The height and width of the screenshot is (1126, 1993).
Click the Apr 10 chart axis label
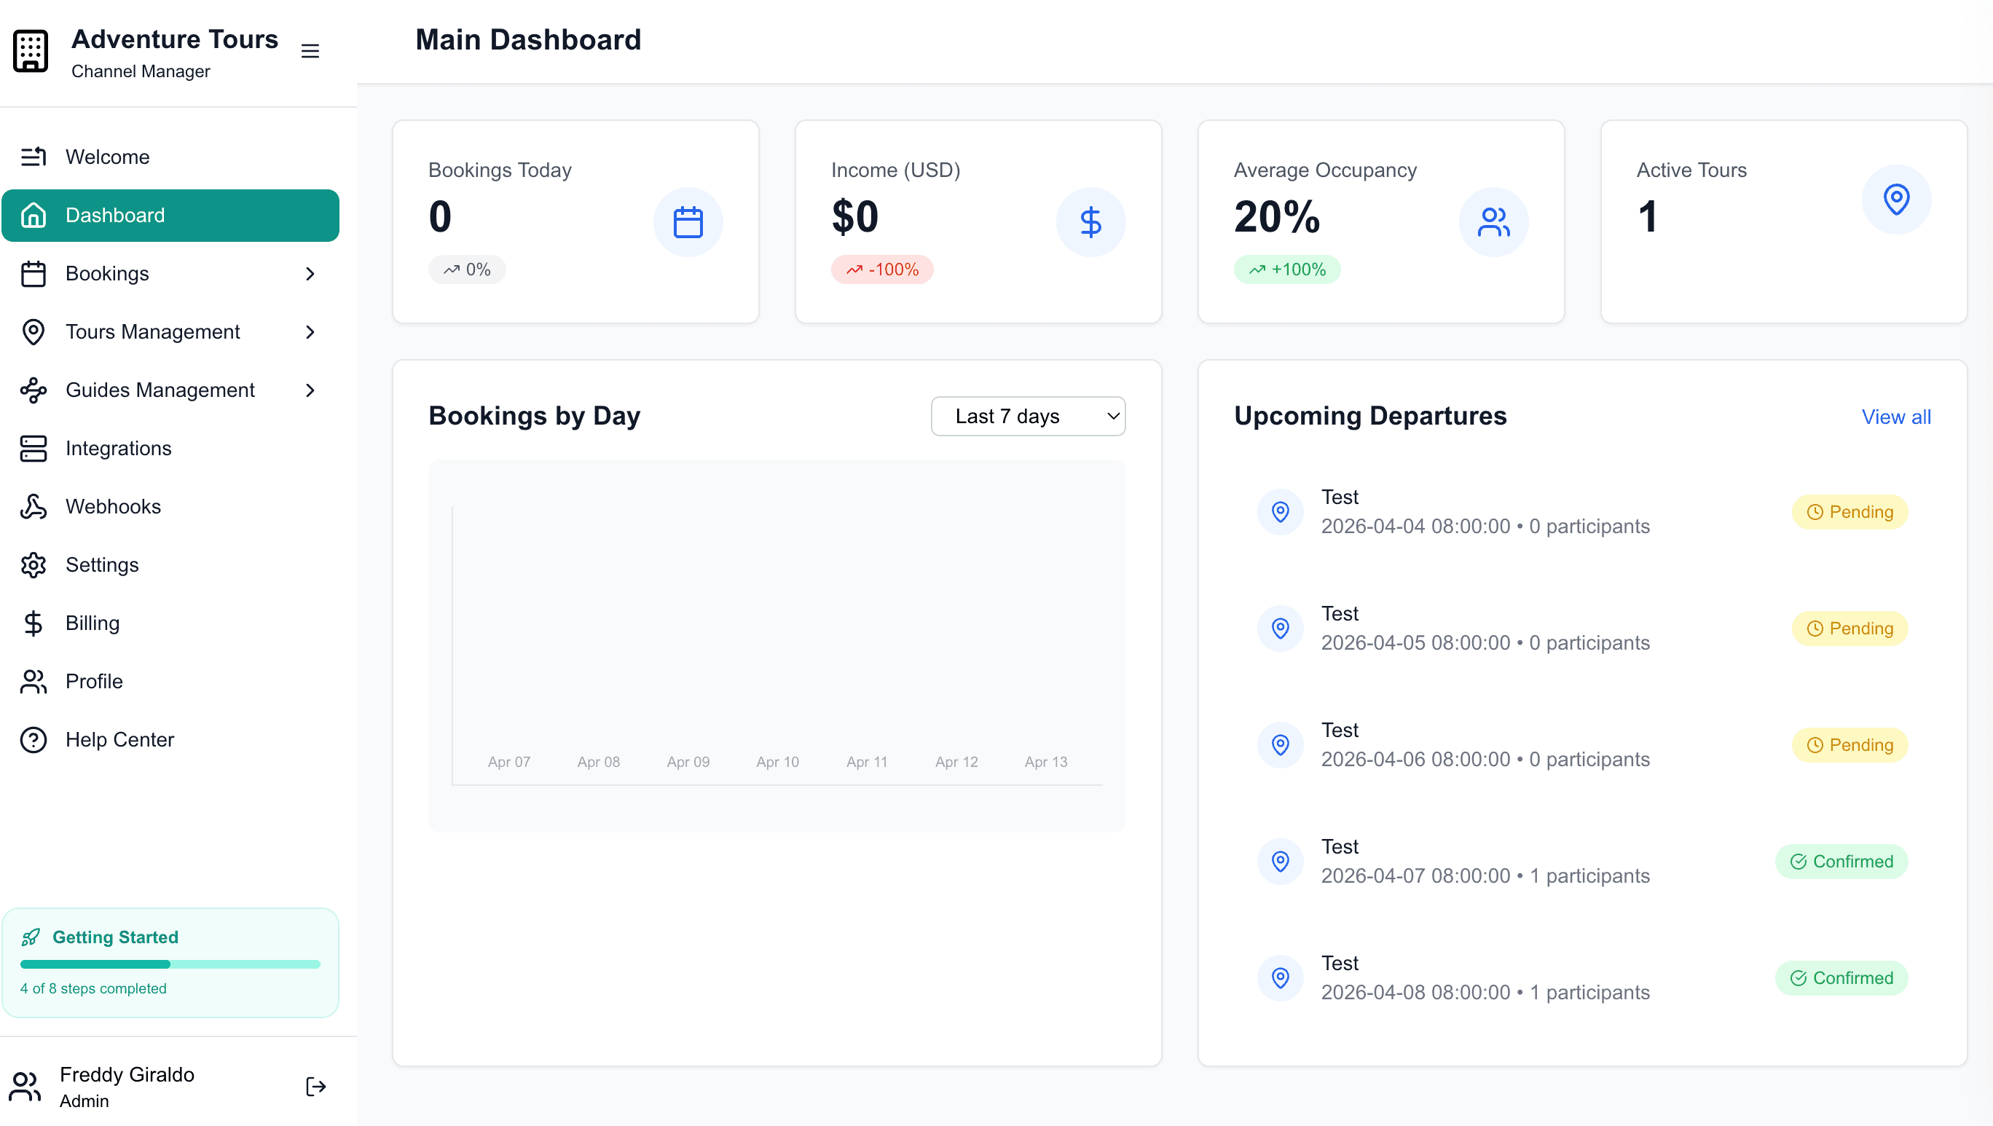777,762
